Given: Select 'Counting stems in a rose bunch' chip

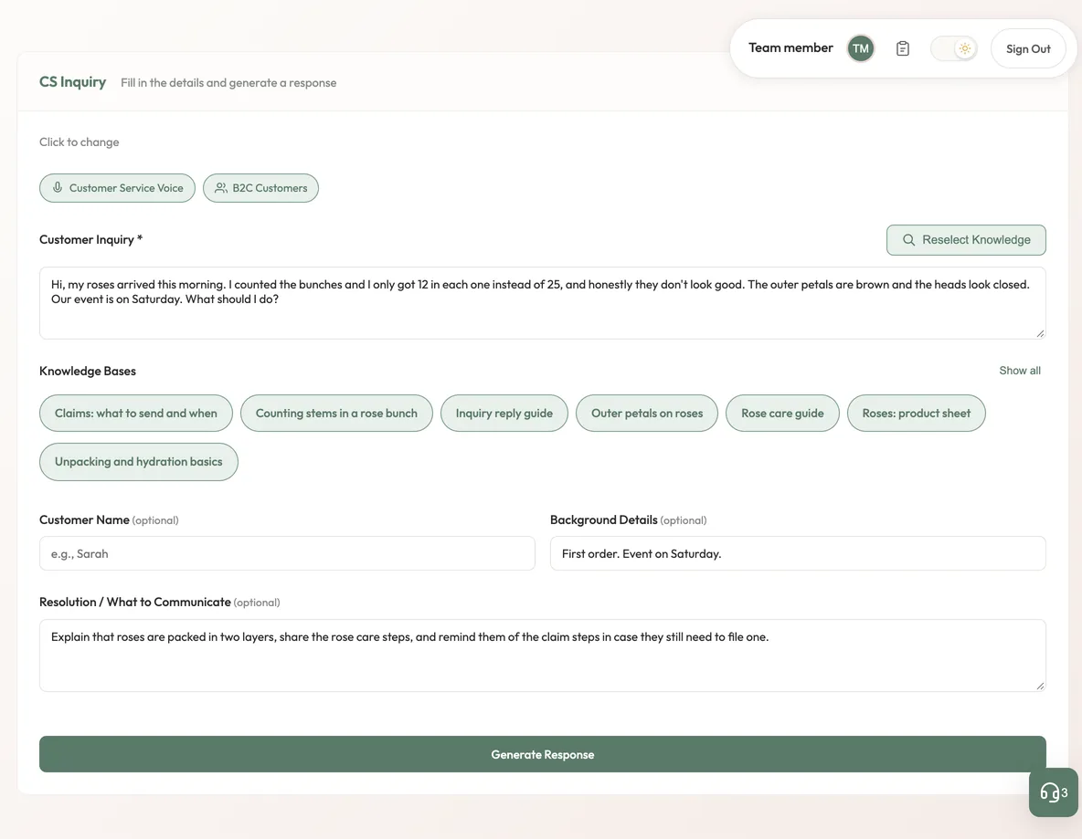Looking at the screenshot, I should point(336,413).
